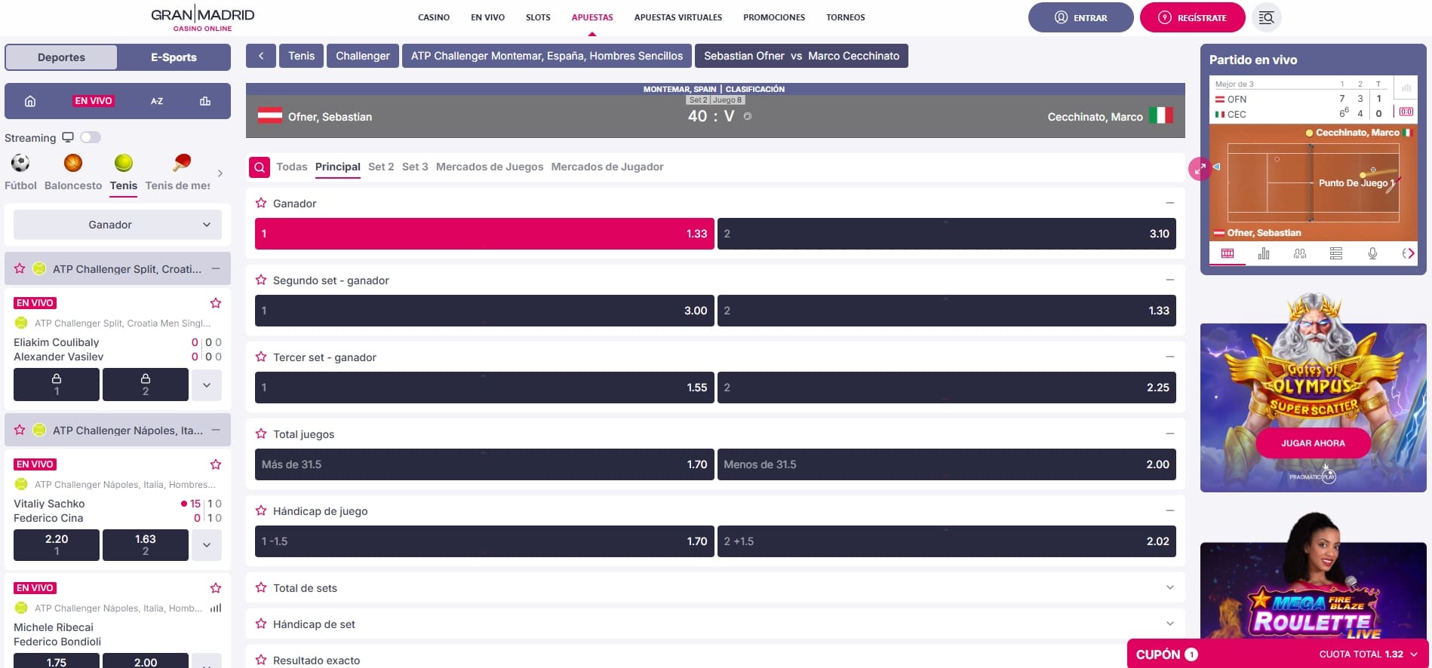Viewport: 1432px width, 668px height.
Task: Star the ATP Challenger Split league
Action: coord(20,269)
